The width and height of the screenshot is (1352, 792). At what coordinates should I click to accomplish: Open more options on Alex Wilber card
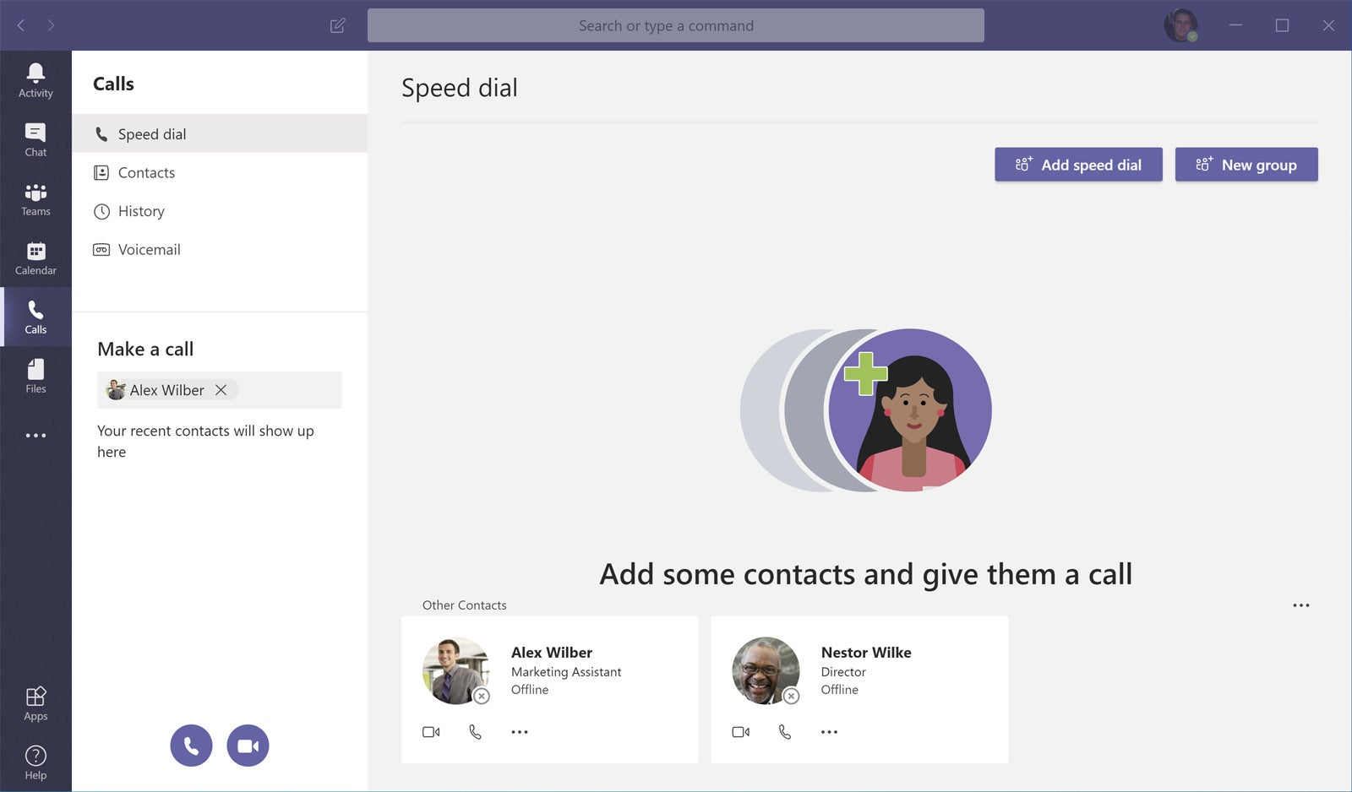pos(520,732)
